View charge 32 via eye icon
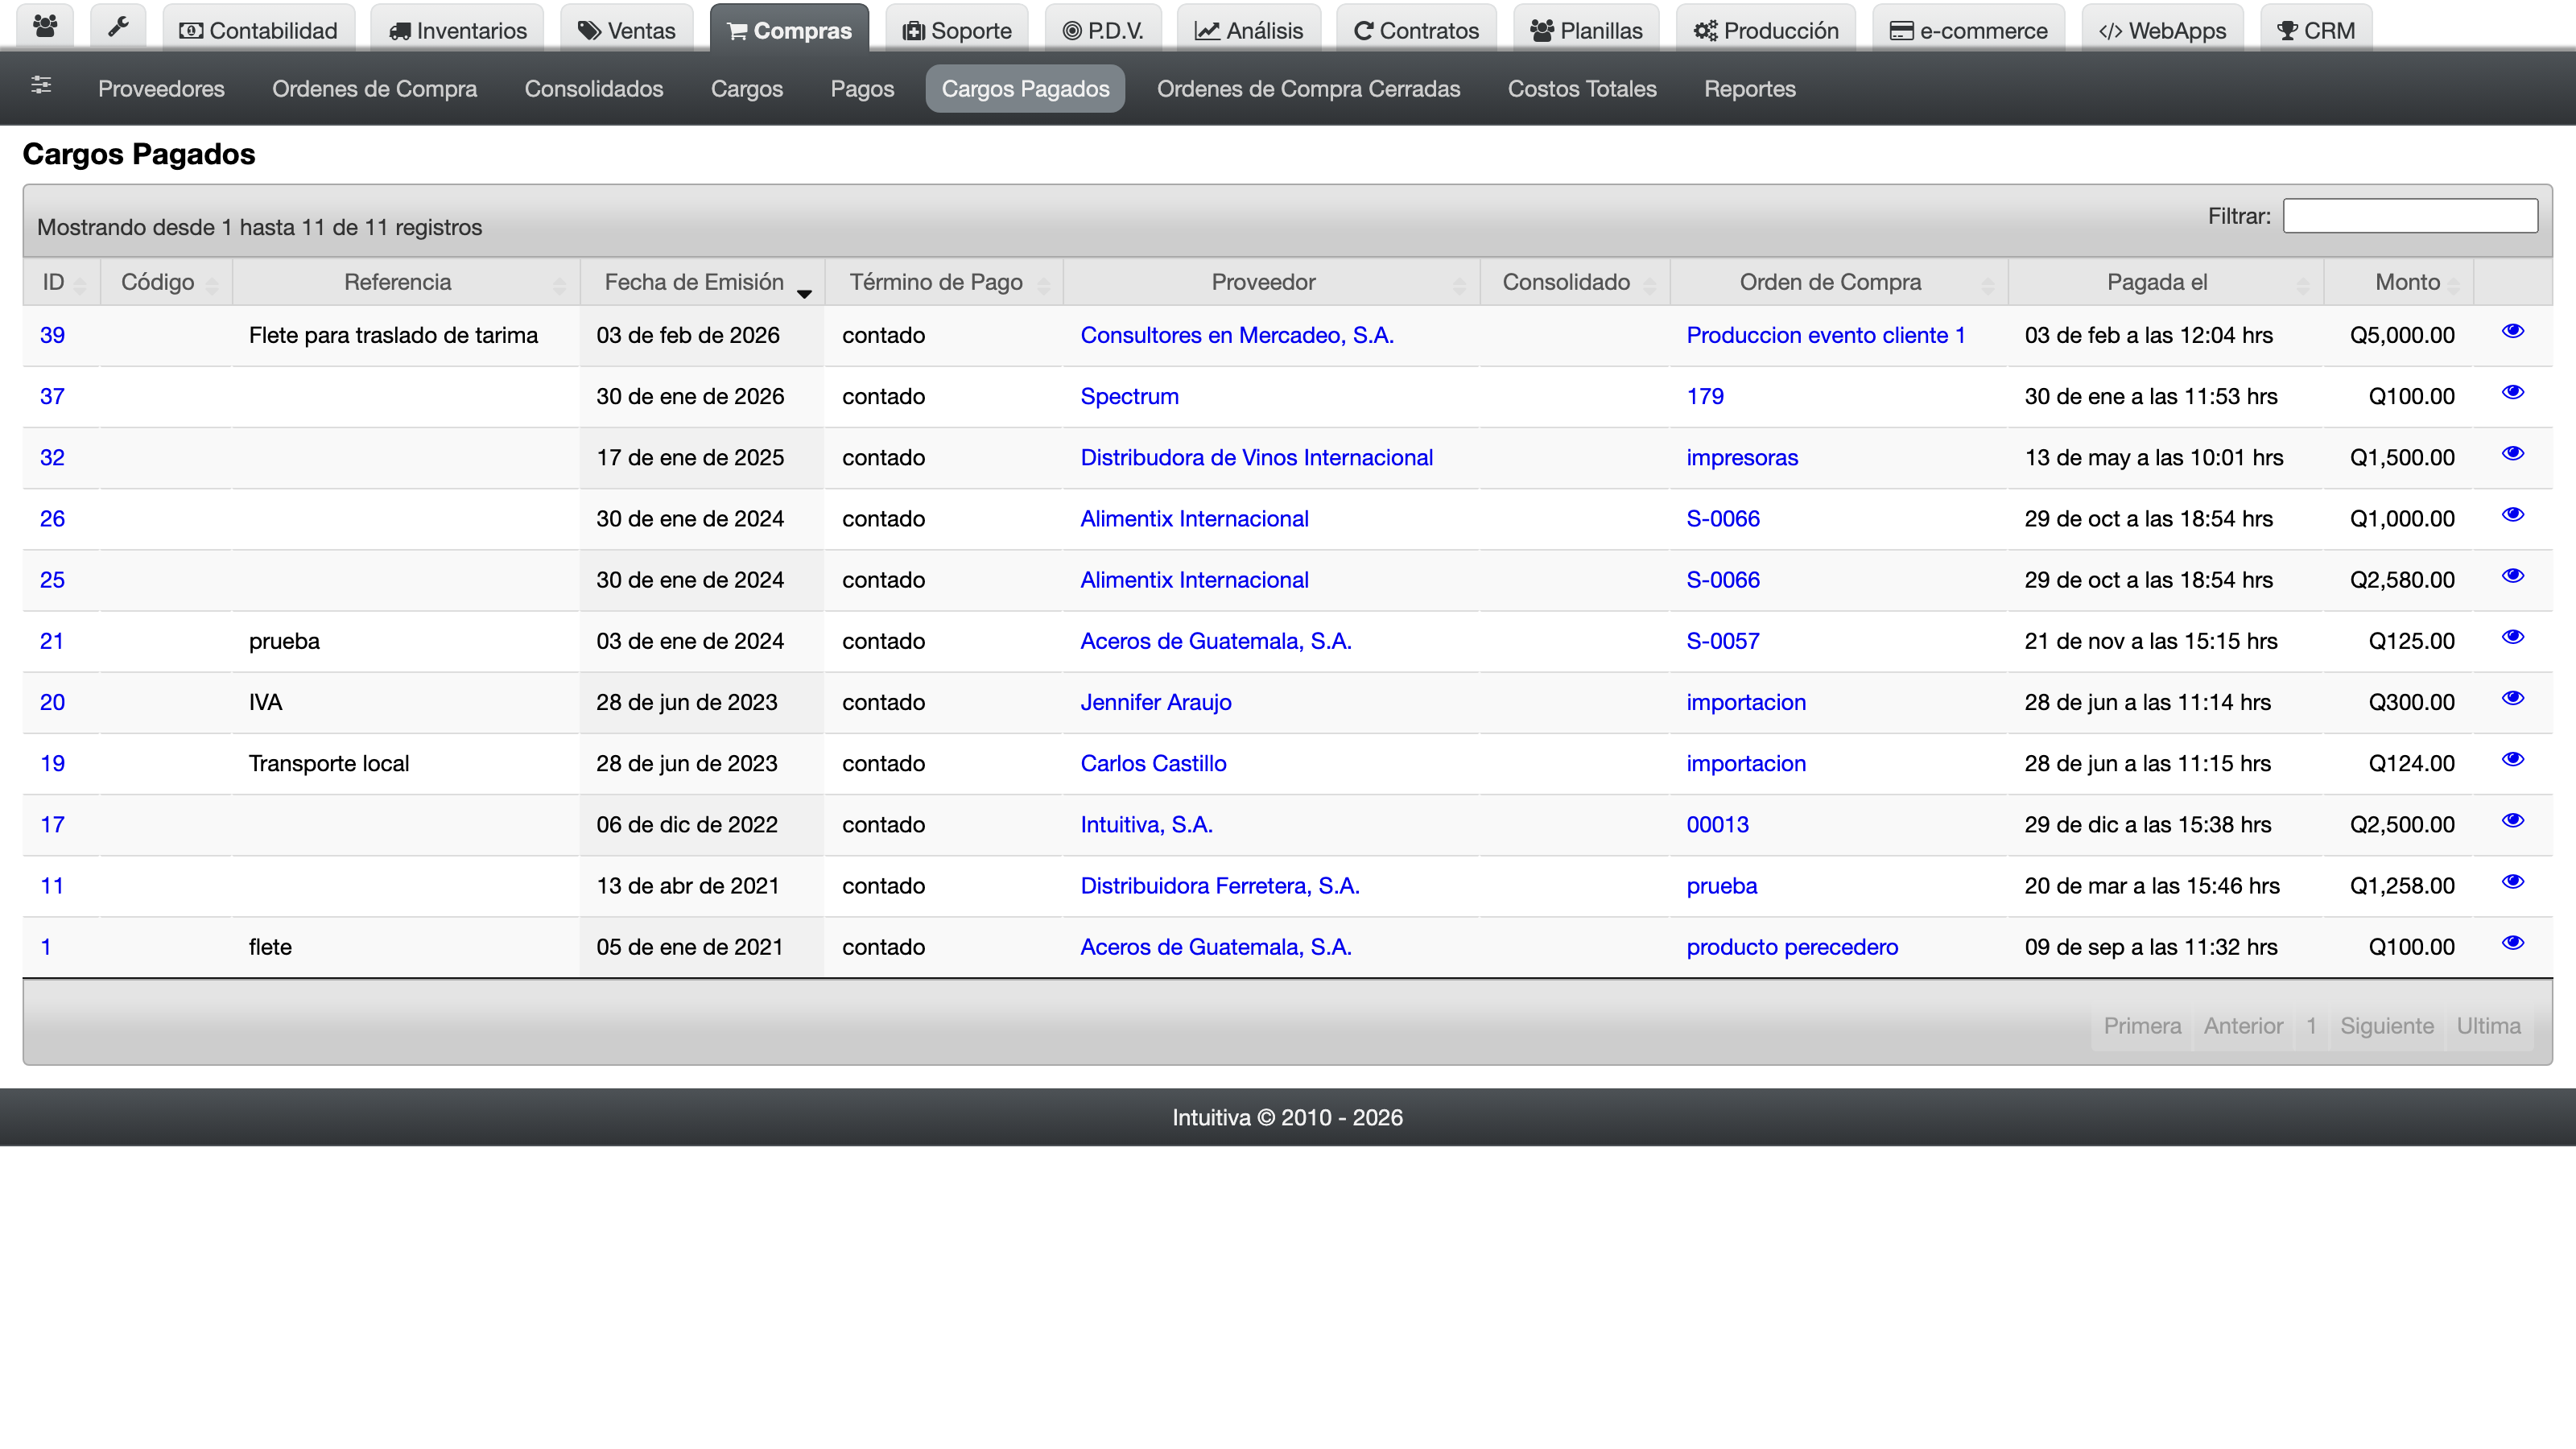Viewport: 2576px width, 1449px height. (2513, 453)
